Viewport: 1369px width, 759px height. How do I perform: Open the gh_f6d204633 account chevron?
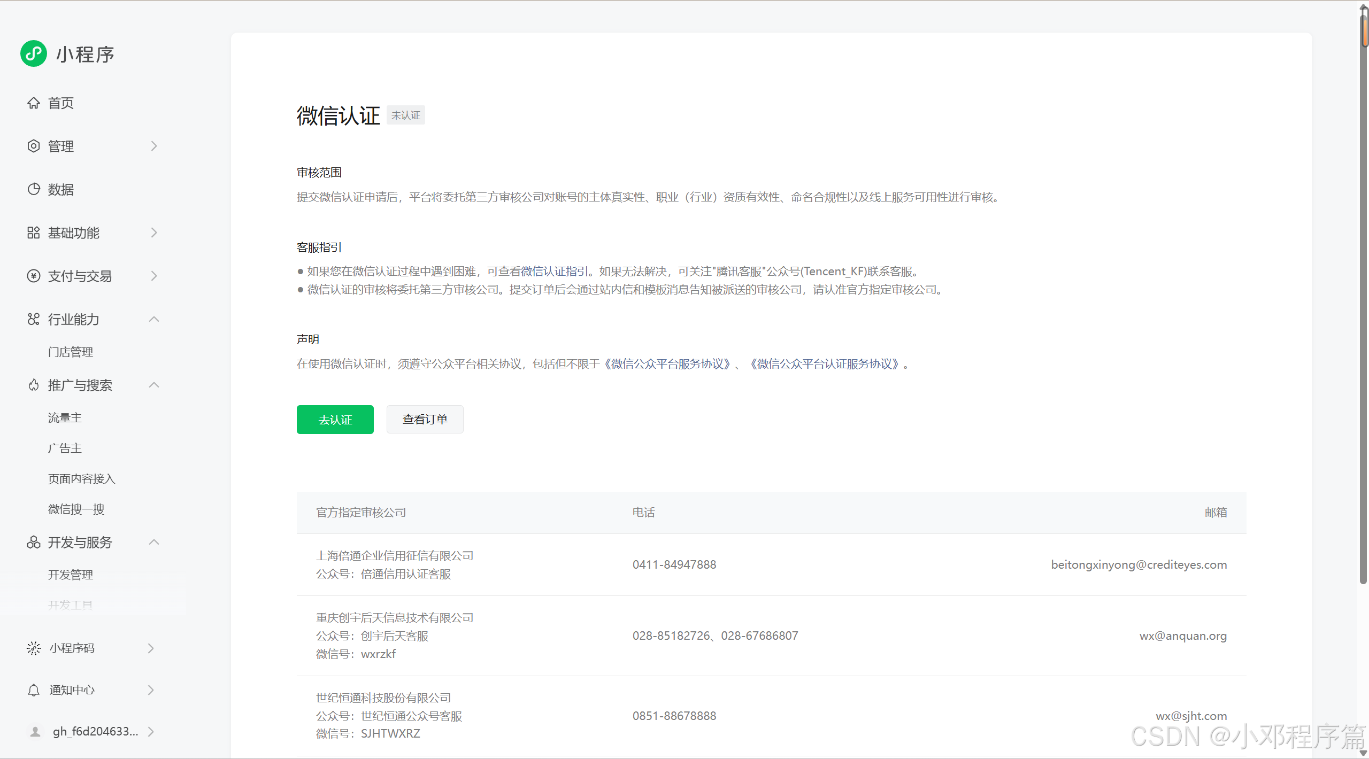[x=151, y=732]
